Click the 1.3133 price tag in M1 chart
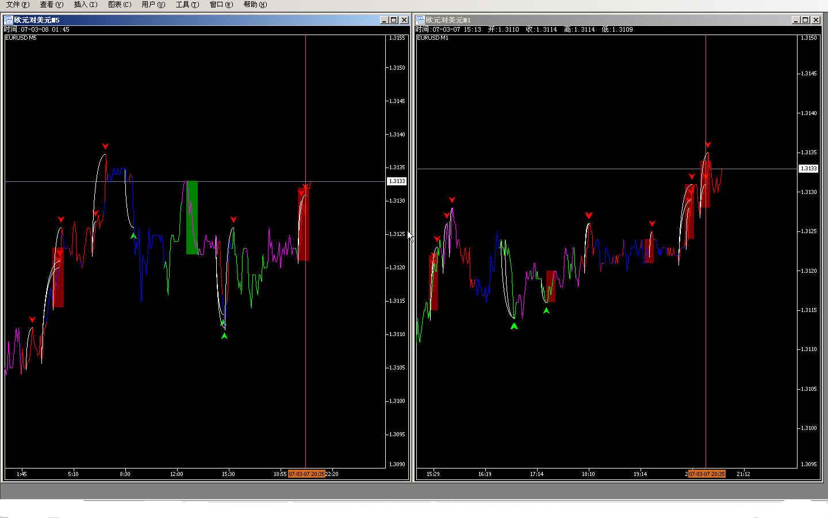Viewport: 828px width, 518px height. [x=808, y=169]
